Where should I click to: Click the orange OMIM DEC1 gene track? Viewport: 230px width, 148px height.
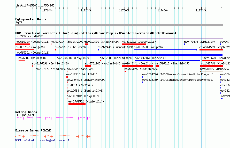coord(53,136)
